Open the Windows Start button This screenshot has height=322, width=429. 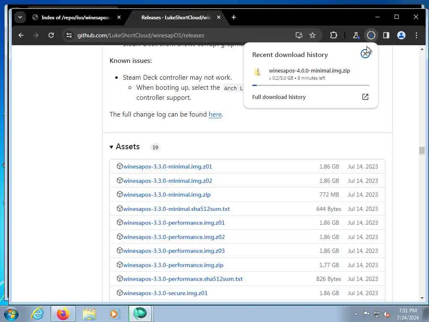click(x=11, y=314)
